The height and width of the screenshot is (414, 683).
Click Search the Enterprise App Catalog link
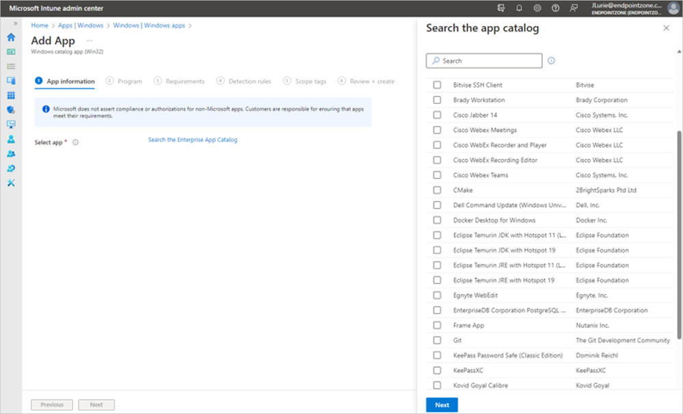coord(193,140)
